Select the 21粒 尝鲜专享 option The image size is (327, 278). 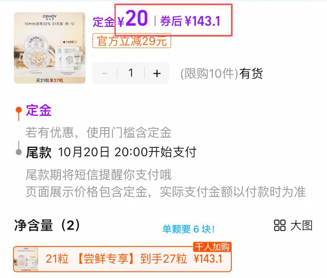point(122,259)
